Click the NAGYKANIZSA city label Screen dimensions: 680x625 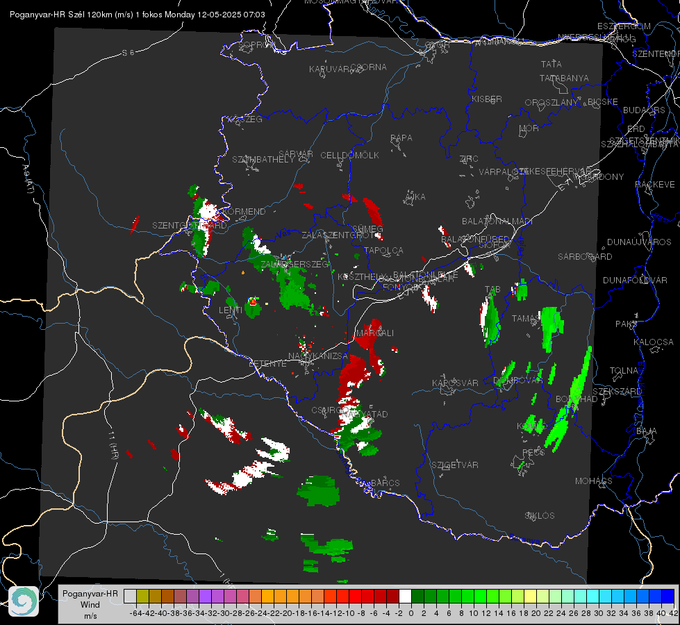[x=318, y=356]
